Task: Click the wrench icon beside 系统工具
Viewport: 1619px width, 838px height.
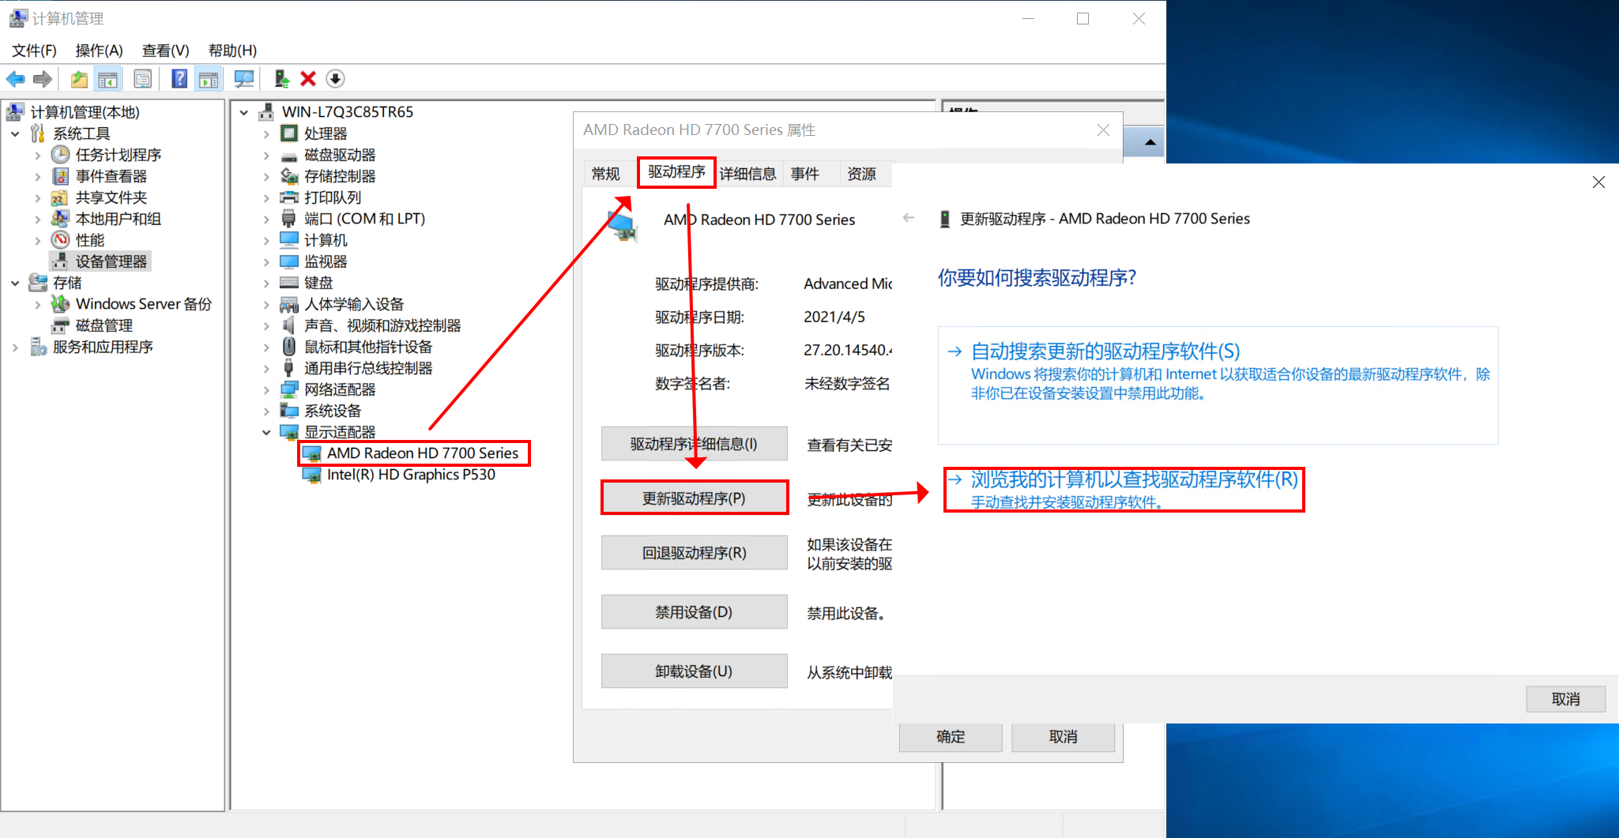Action: [x=38, y=133]
